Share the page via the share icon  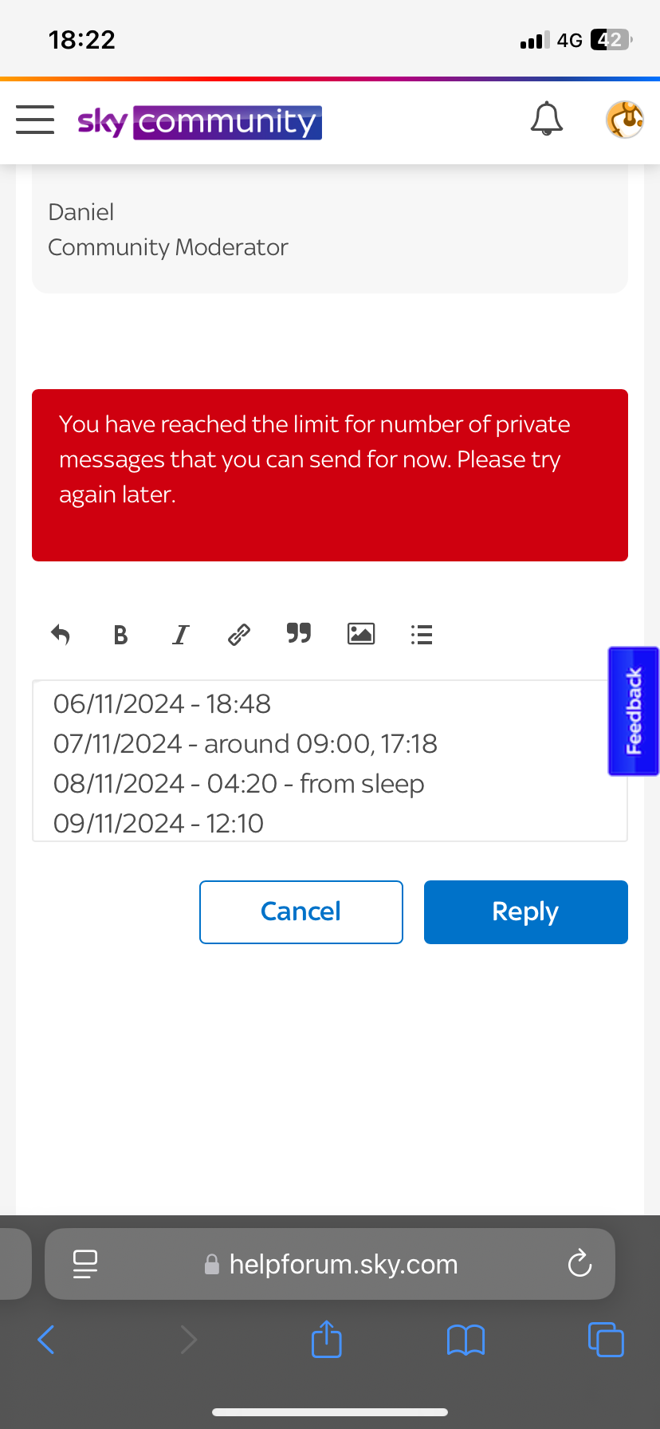(326, 1340)
